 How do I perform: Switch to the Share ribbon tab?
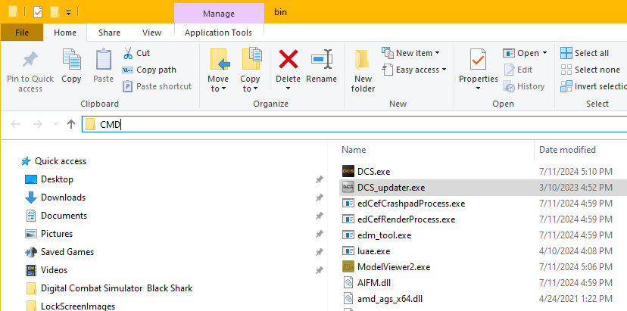110,33
